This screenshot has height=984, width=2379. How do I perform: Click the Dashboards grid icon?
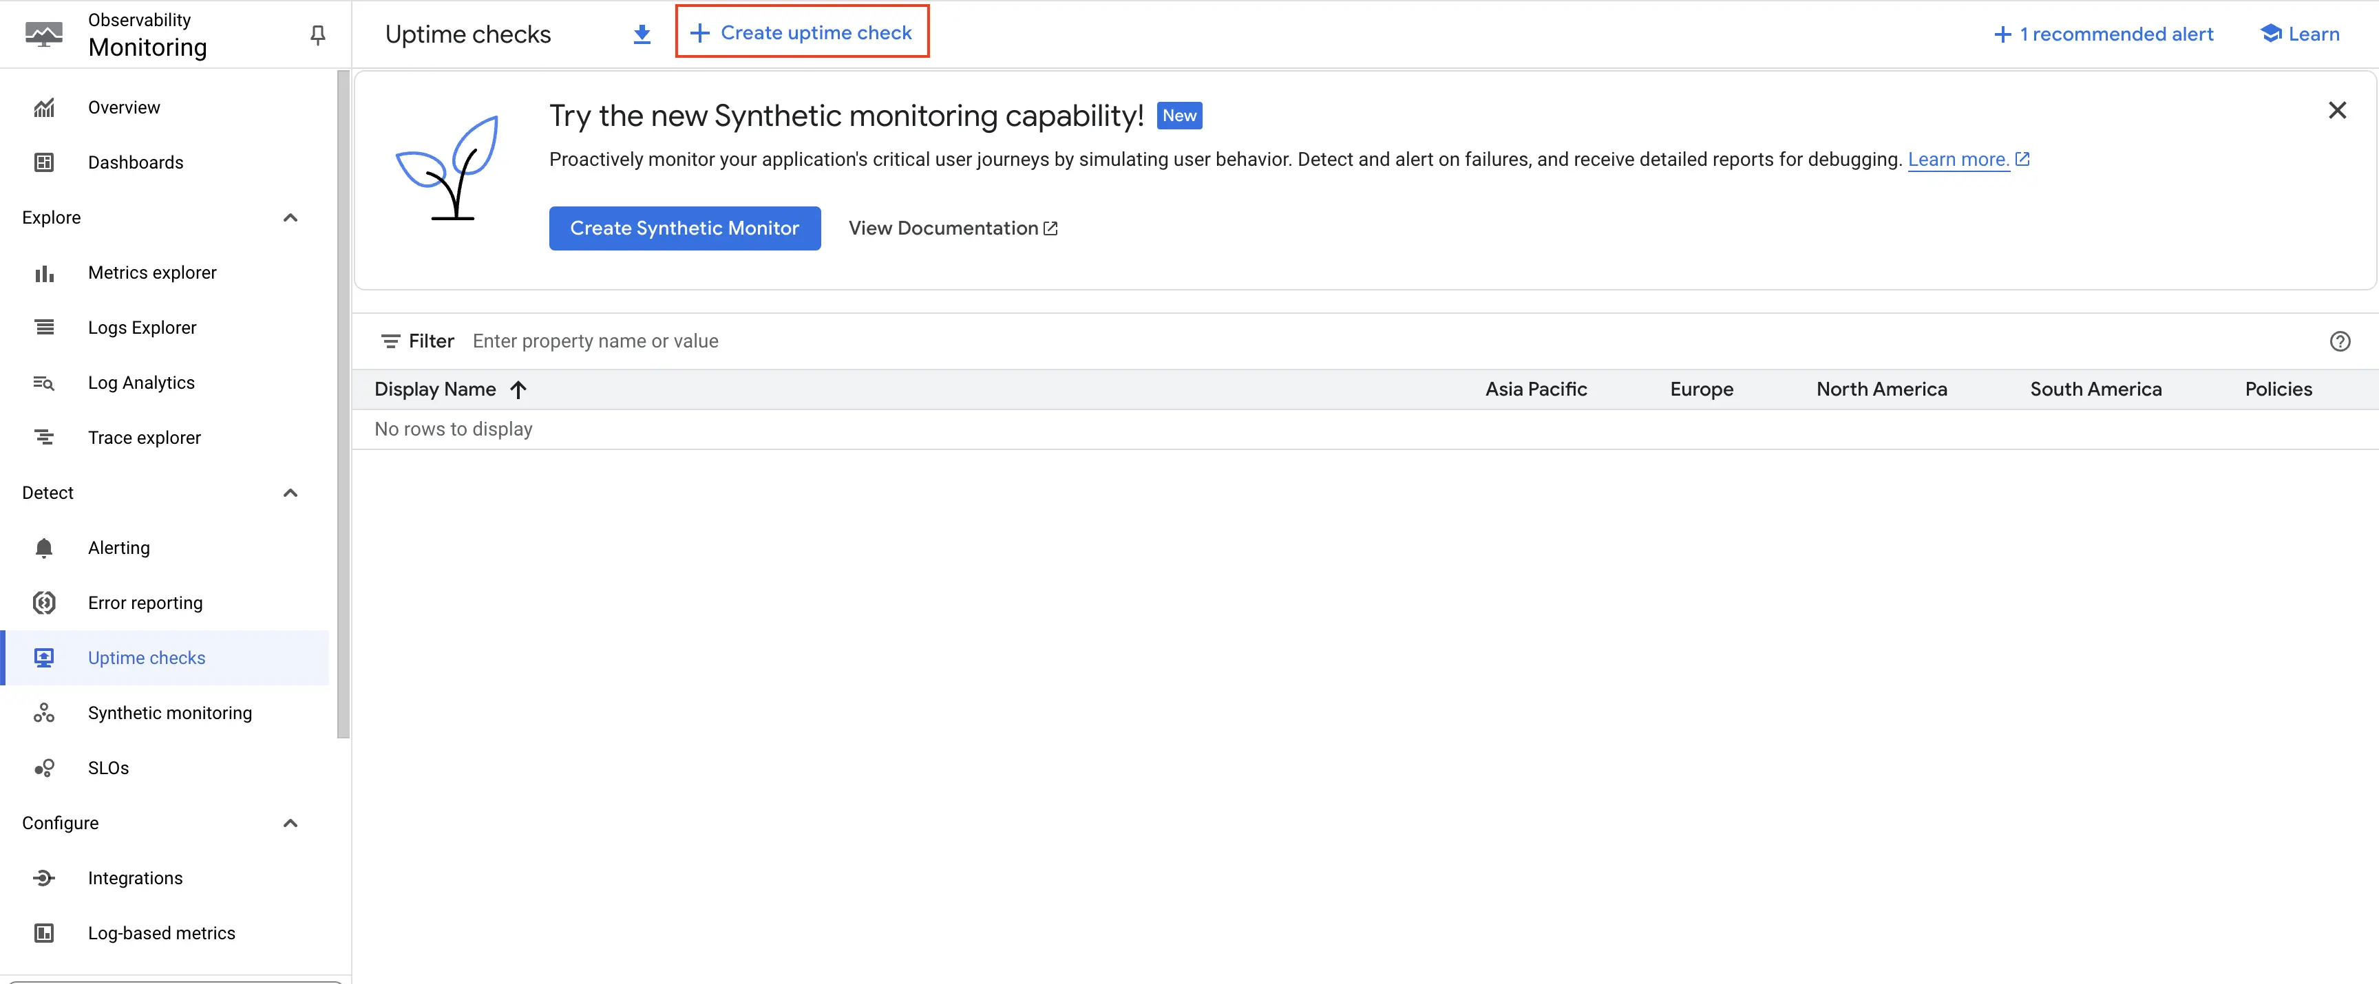(x=44, y=162)
